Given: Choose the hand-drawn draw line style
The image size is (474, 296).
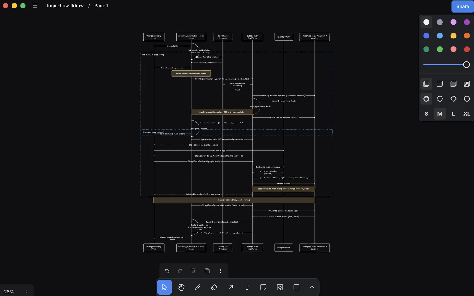Looking at the screenshot, I should (426, 99).
